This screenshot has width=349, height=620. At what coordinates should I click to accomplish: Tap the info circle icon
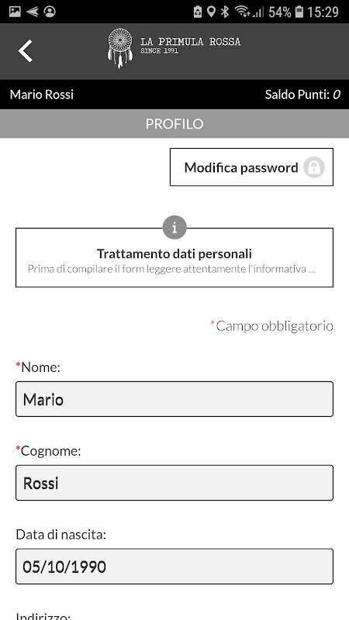(174, 227)
